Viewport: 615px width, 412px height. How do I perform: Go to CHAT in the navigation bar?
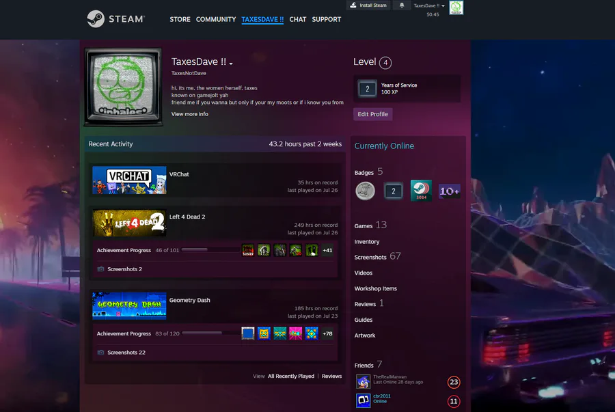coord(298,19)
